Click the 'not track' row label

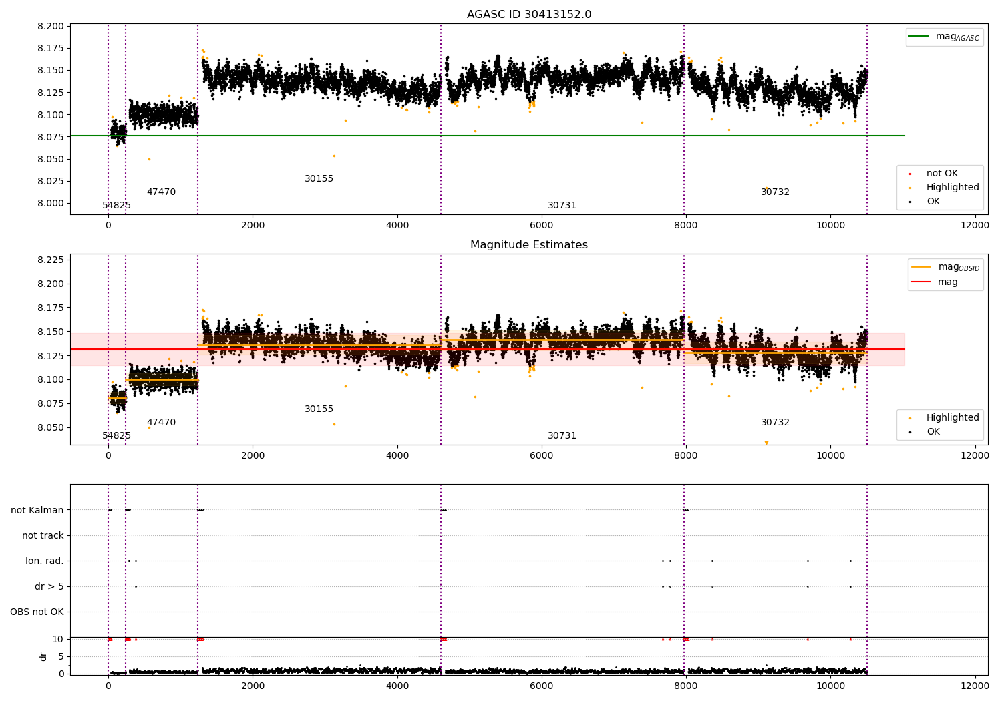[43, 535]
